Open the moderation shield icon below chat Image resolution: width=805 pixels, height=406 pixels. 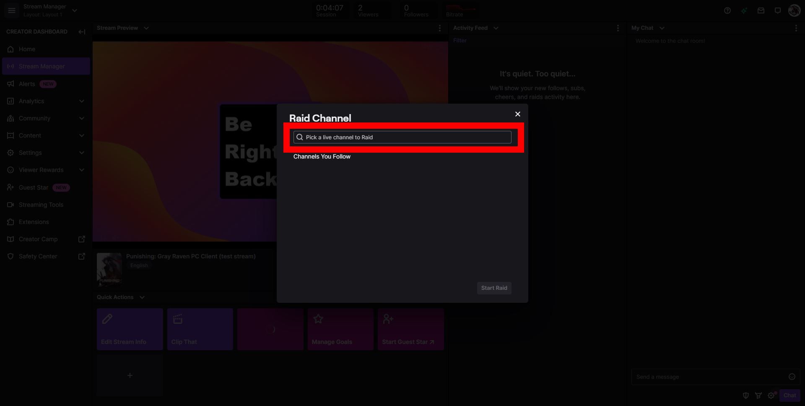point(746,396)
